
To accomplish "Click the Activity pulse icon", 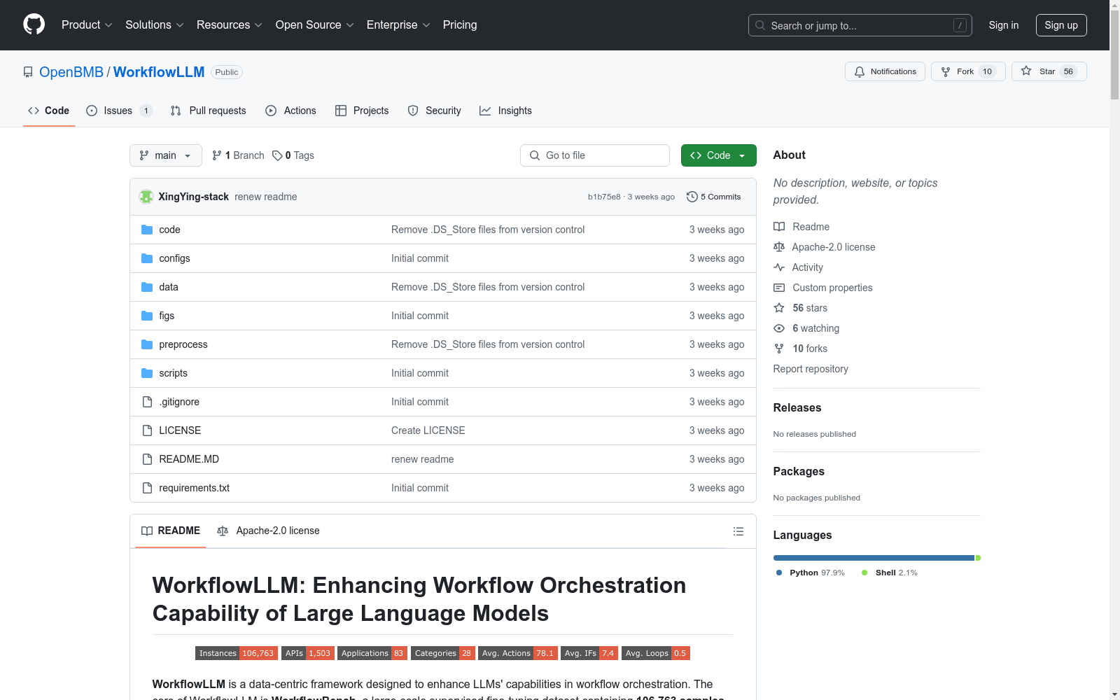I will click(779, 267).
